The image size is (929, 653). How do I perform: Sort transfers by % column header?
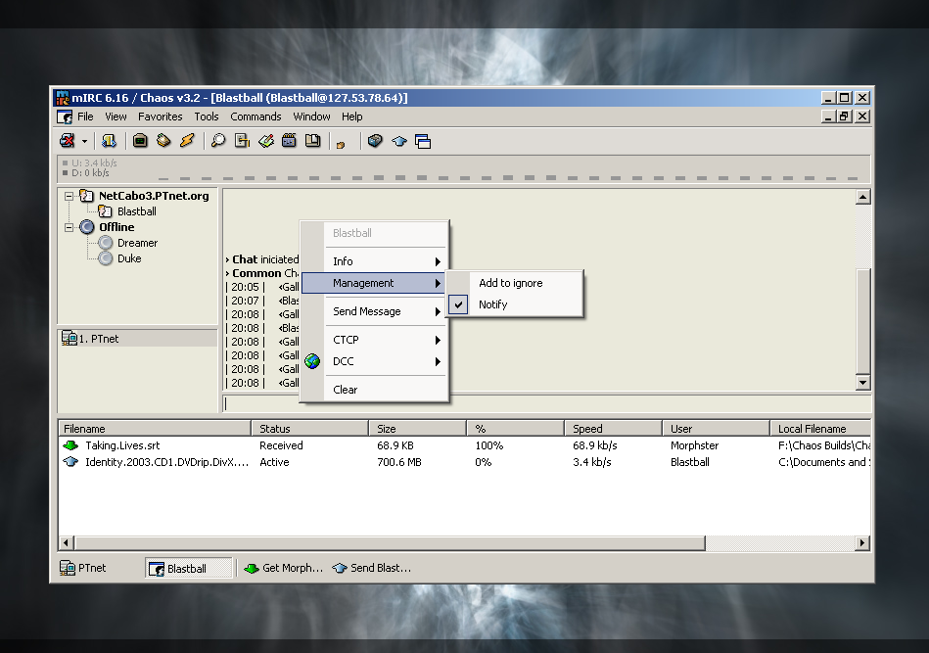(x=516, y=429)
